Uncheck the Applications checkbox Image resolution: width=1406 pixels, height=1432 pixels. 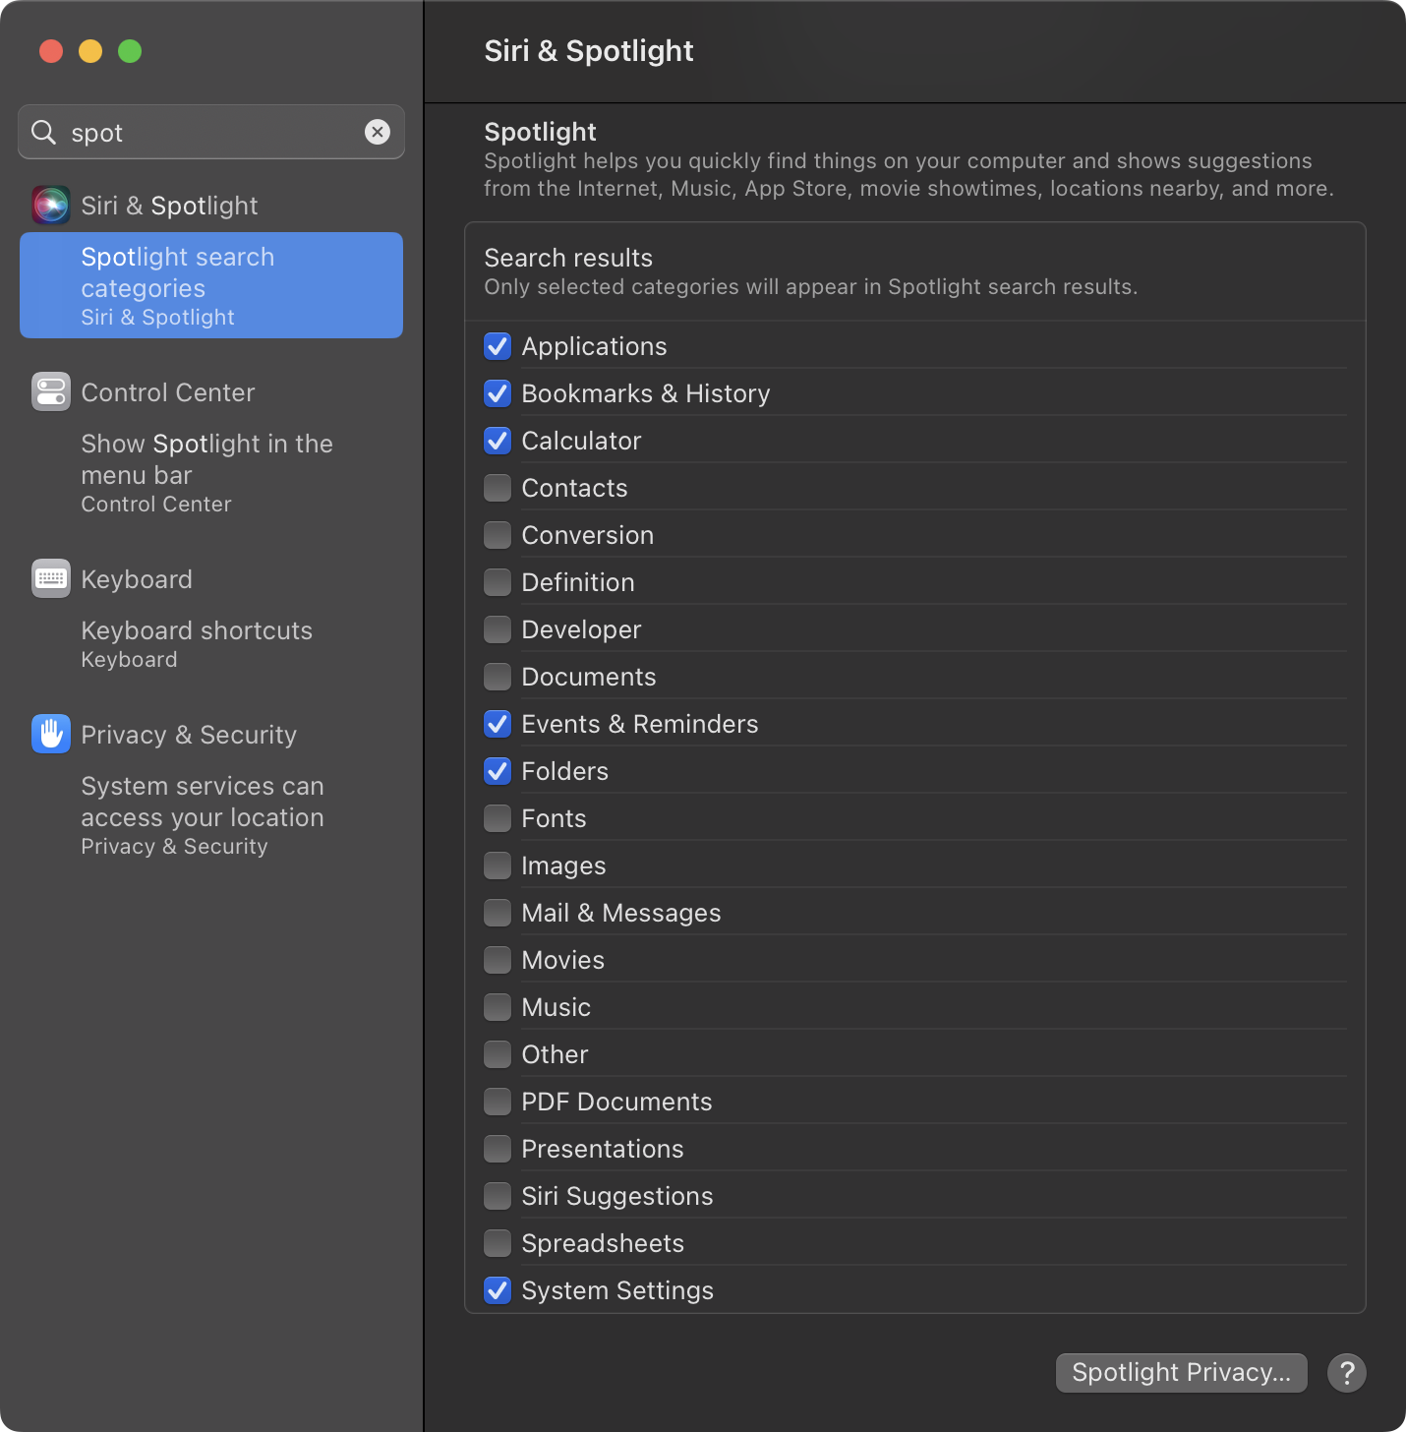(x=498, y=346)
